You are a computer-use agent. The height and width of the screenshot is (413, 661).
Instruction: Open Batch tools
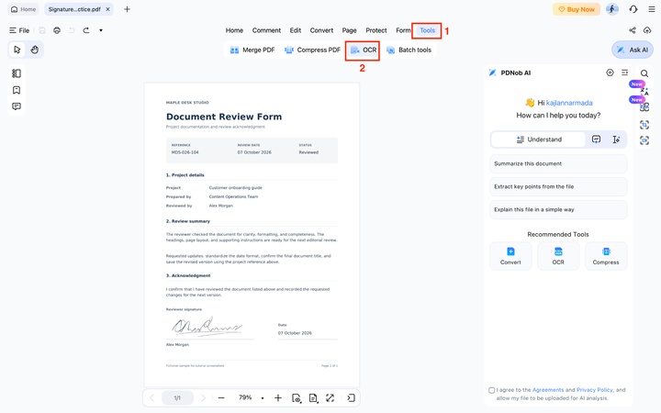click(x=409, y=50)
